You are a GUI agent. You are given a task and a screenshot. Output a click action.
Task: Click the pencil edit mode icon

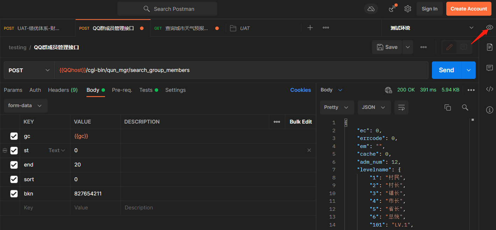point(449,47)
